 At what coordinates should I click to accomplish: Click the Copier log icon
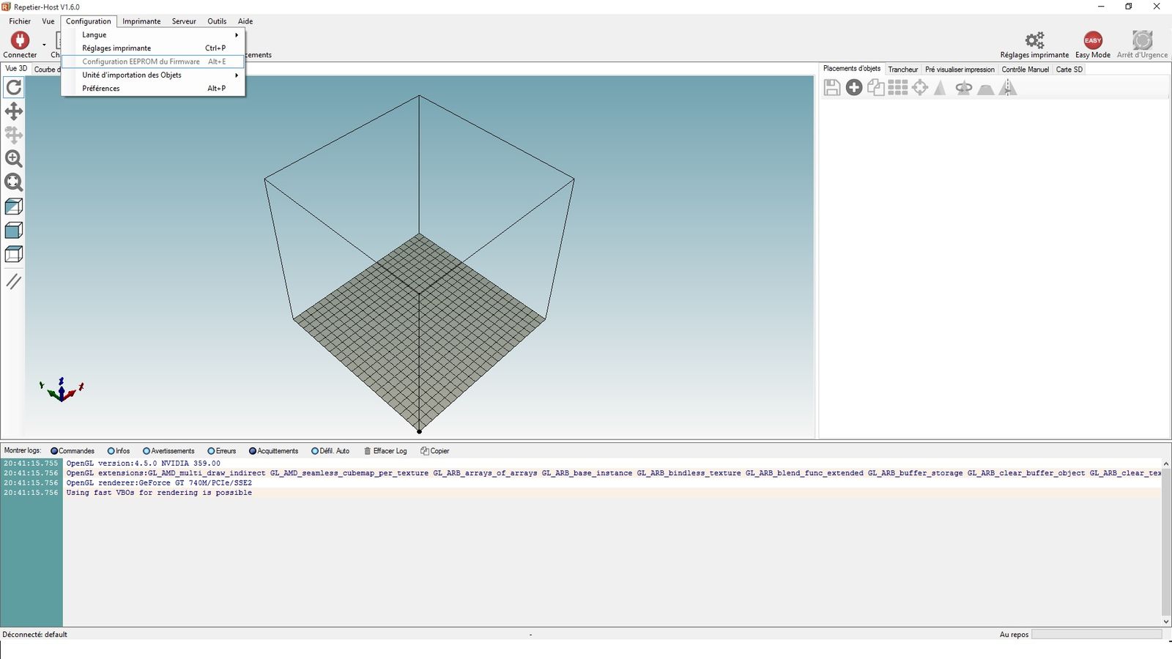click(x=424, y=451)
